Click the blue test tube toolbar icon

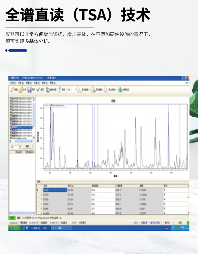point(59,90)
